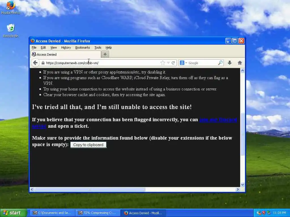Click the vertical scrollbar up arrow
The width and height of the screenshot is (290, 217).
[x=242, y=71]
